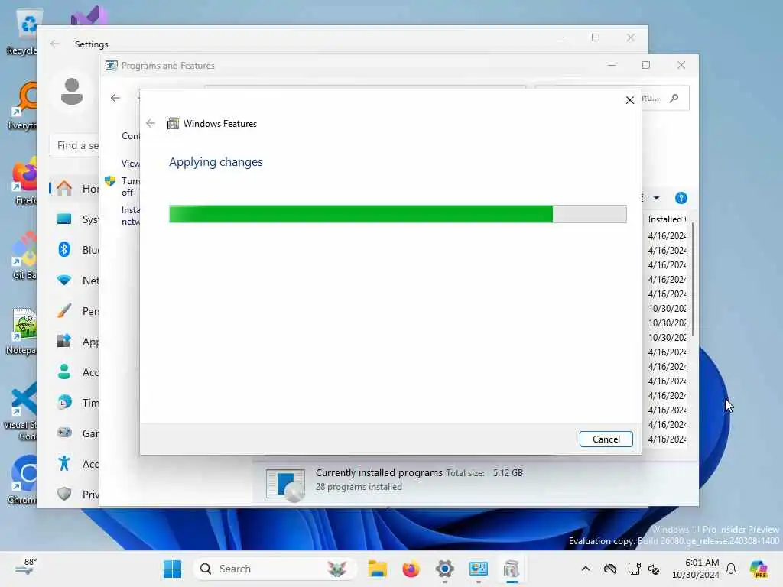This screenshot has width=783, height=587.
Task: Open Apps section in Settings sidebar
Action: click(75, 342)
